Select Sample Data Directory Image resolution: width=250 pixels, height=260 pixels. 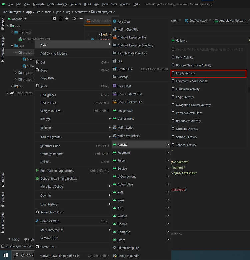141,53
